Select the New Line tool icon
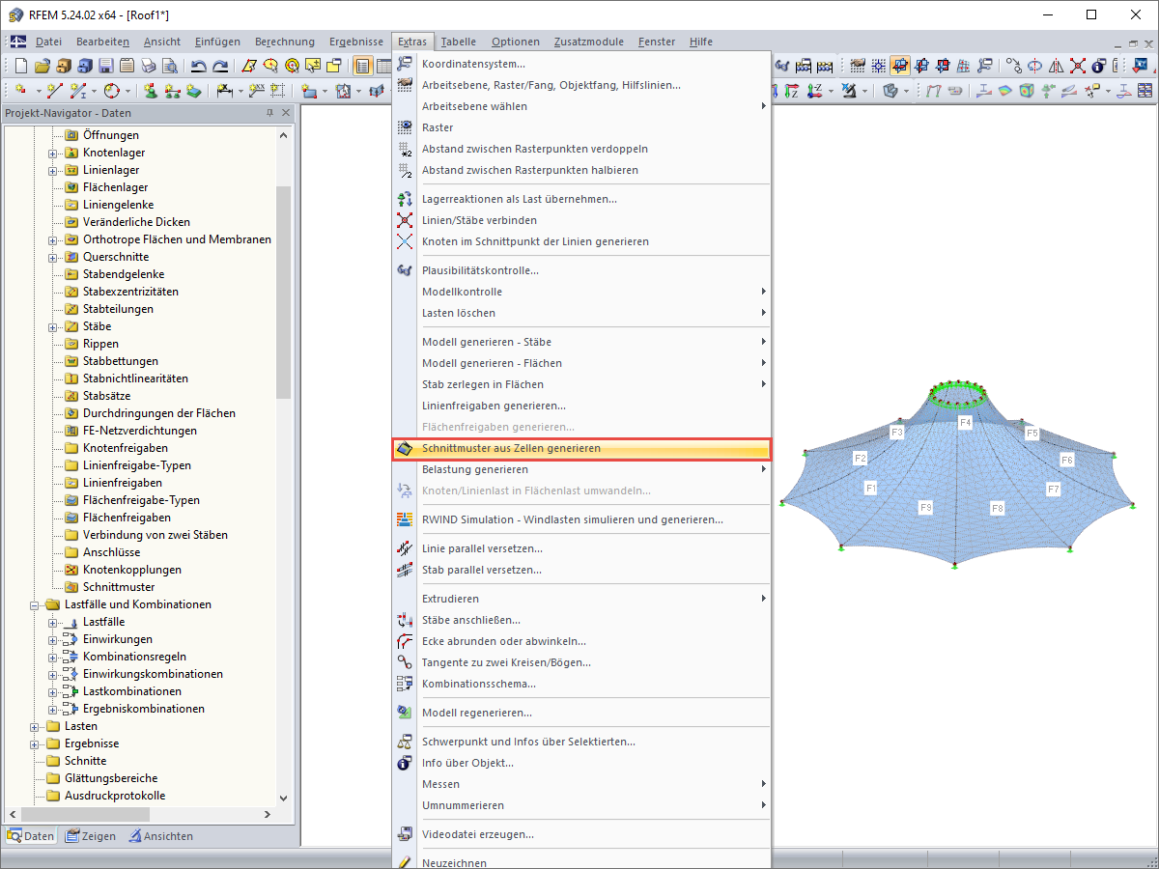Image resolution: width=1159 pixels, height=869 pixels. coord(53,90)
